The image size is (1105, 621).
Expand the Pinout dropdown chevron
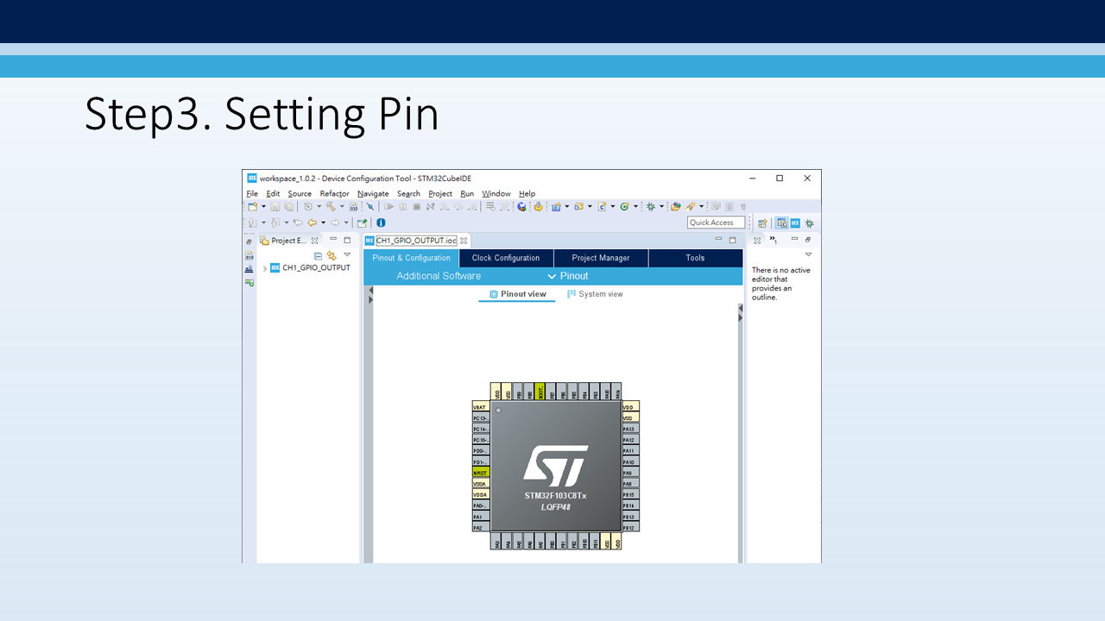click(552, 276)
